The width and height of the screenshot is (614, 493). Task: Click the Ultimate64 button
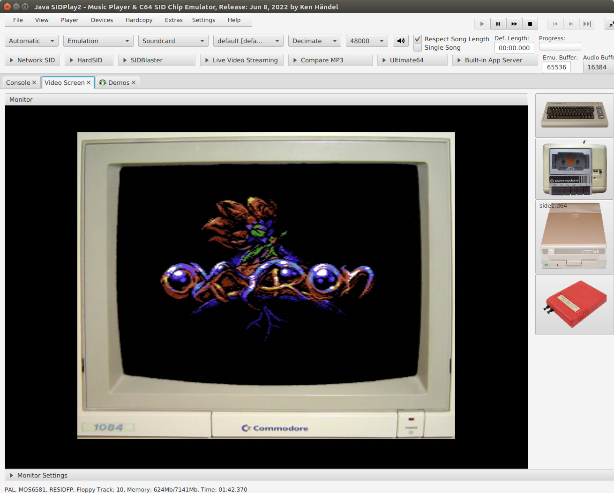coord(412,60)
